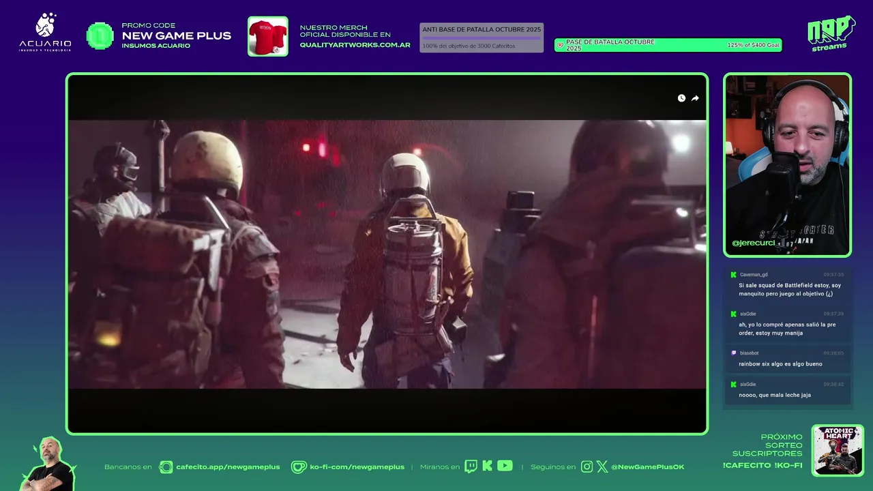The width and height of the screenshot is (873, 491).
Task: Click the 09:37:35 timestamp in chat
Action: [833, 275]
